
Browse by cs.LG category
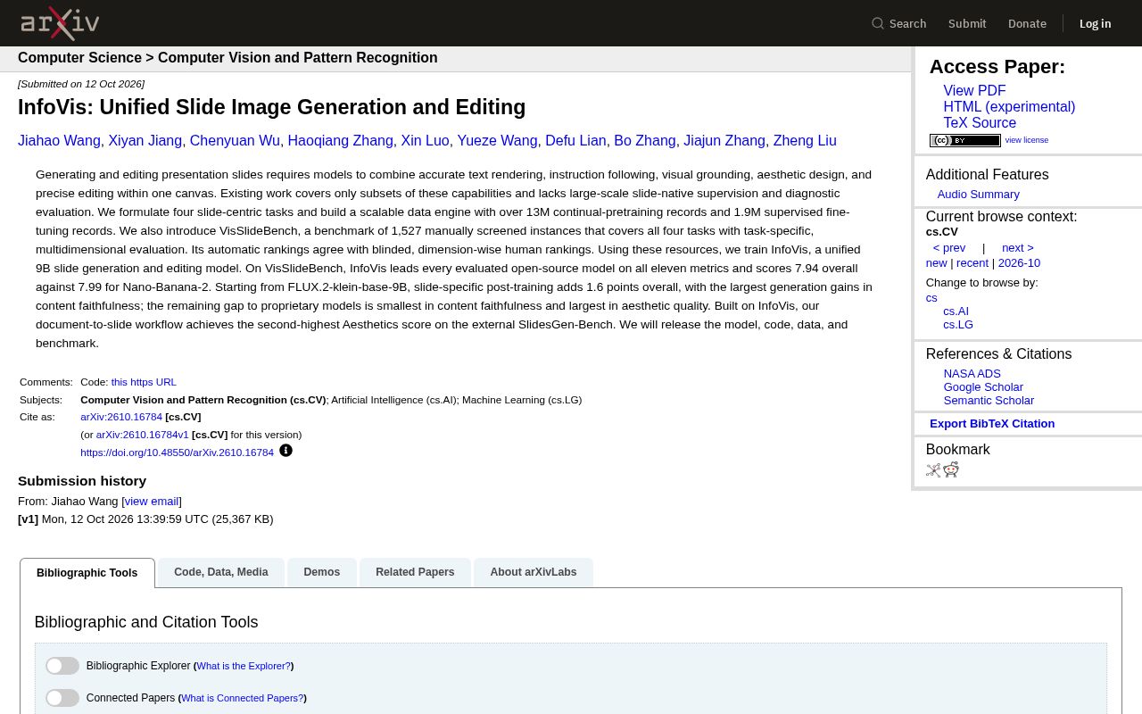[x=958, y=325]
